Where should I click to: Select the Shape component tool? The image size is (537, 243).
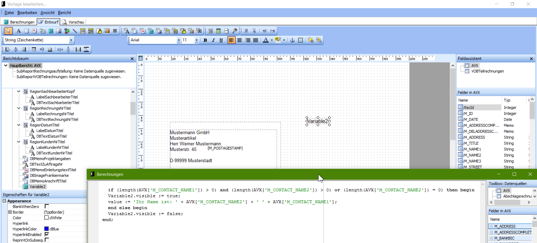(x=67, y=31)
